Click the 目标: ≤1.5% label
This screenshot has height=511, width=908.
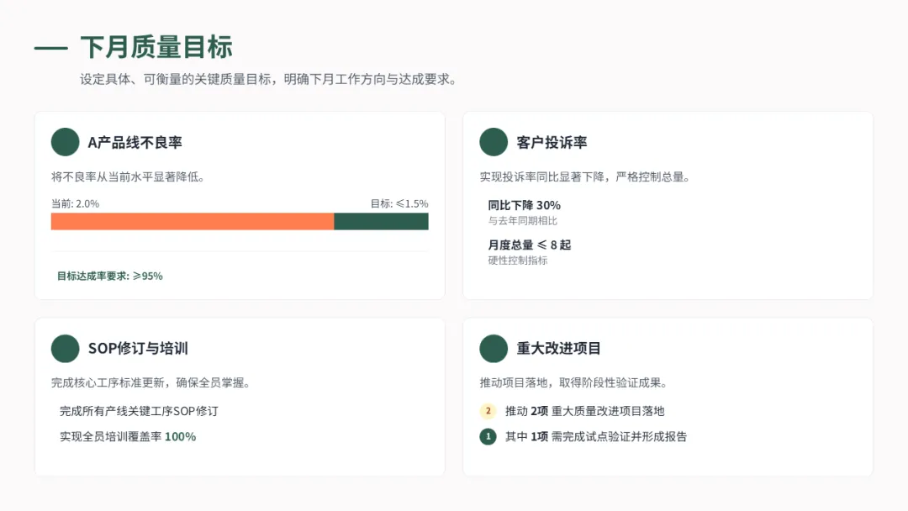[399, 203]
